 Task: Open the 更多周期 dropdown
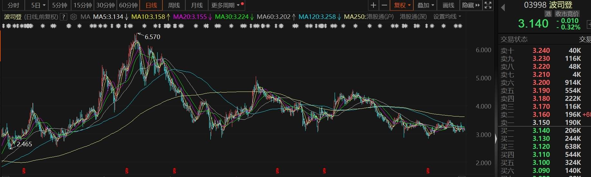(x=226, y=5)
